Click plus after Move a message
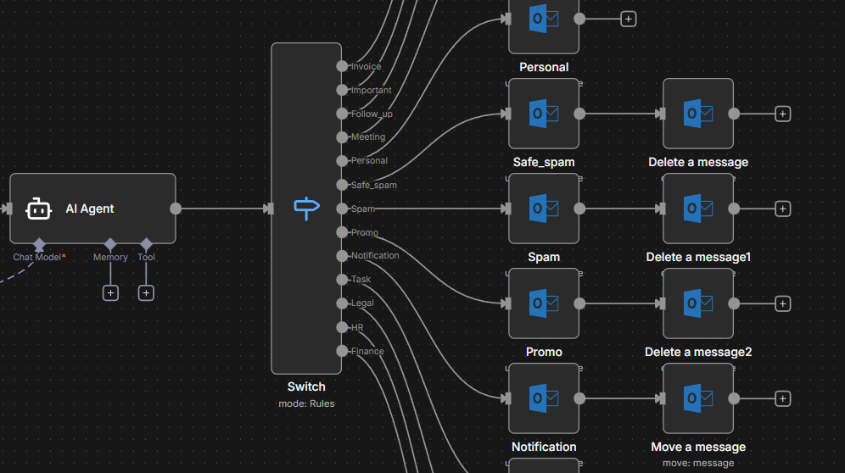The width and height of the screenshot is (845, 473). [783, 398]
